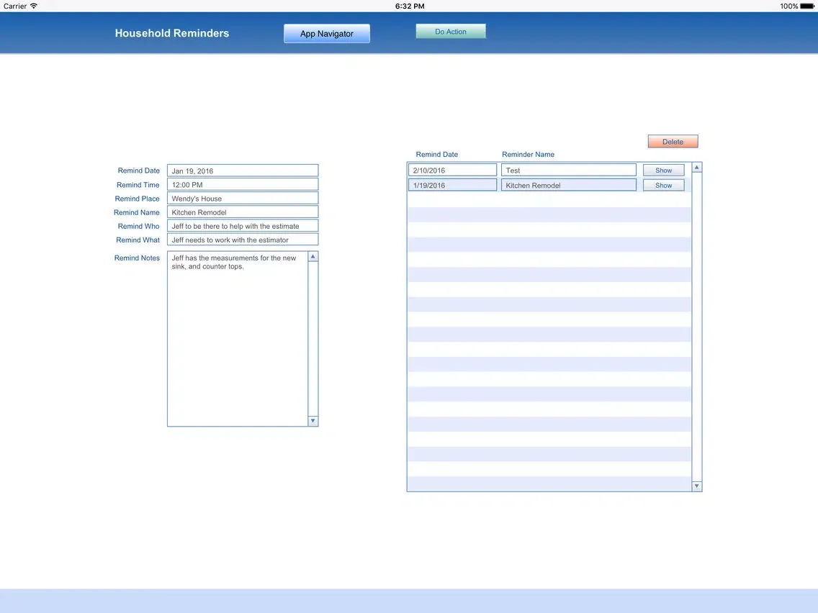Delete the selected reminder with the Delete button

tap(673, 142)
